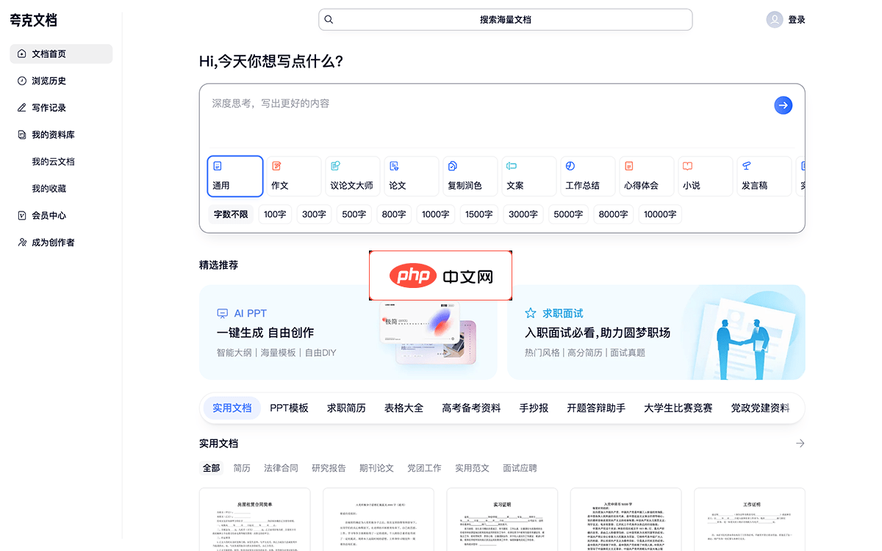
Task: Click the 成为创作者 person icon
Action: tap(22, 242)
